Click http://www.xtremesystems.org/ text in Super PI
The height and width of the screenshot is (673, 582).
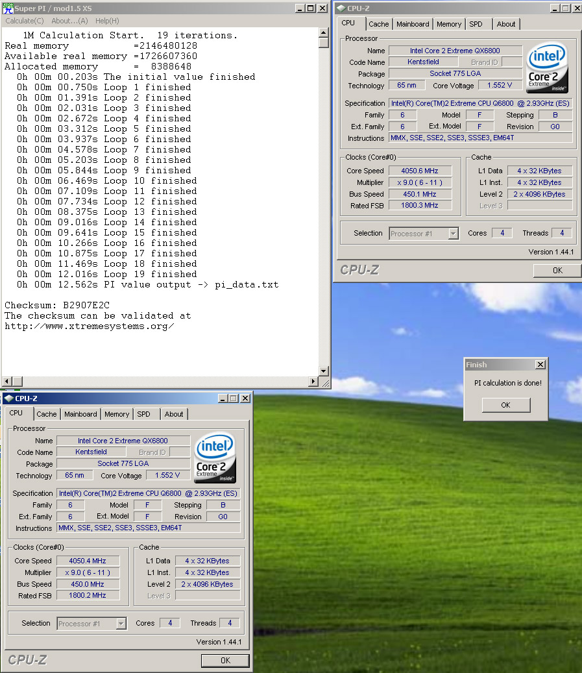coord(90,326)
